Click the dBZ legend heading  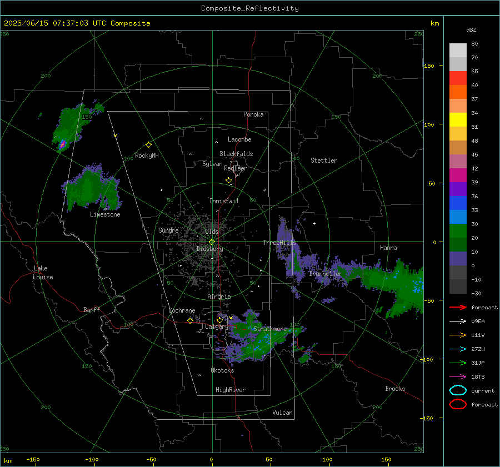pyautogui.click(x=471, y=30)
